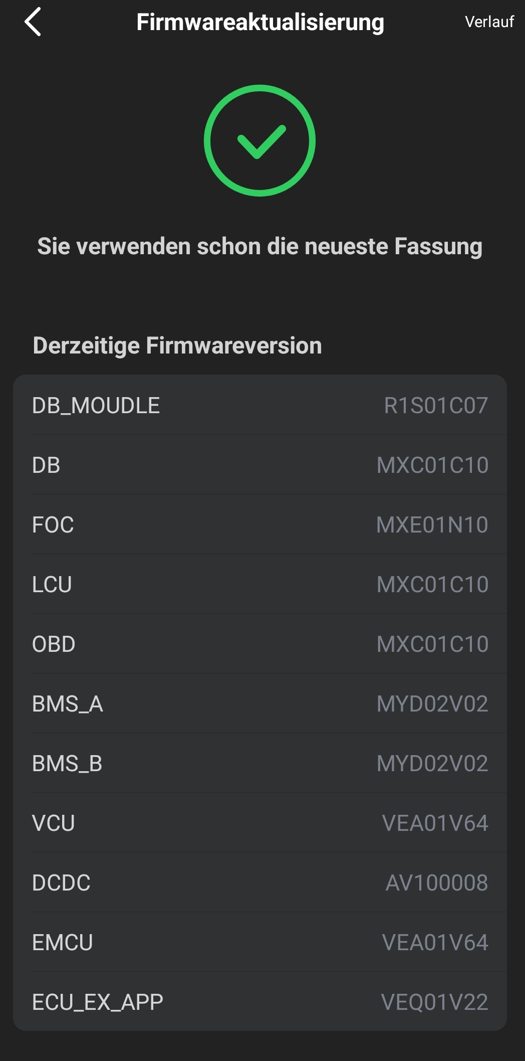The image size is (525, 1061).
Task: Tap the MXE01N10 version value
Action: 432,524
